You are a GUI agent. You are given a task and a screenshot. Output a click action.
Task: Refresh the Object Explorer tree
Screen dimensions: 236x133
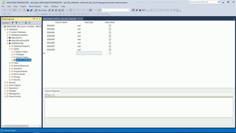26,23
